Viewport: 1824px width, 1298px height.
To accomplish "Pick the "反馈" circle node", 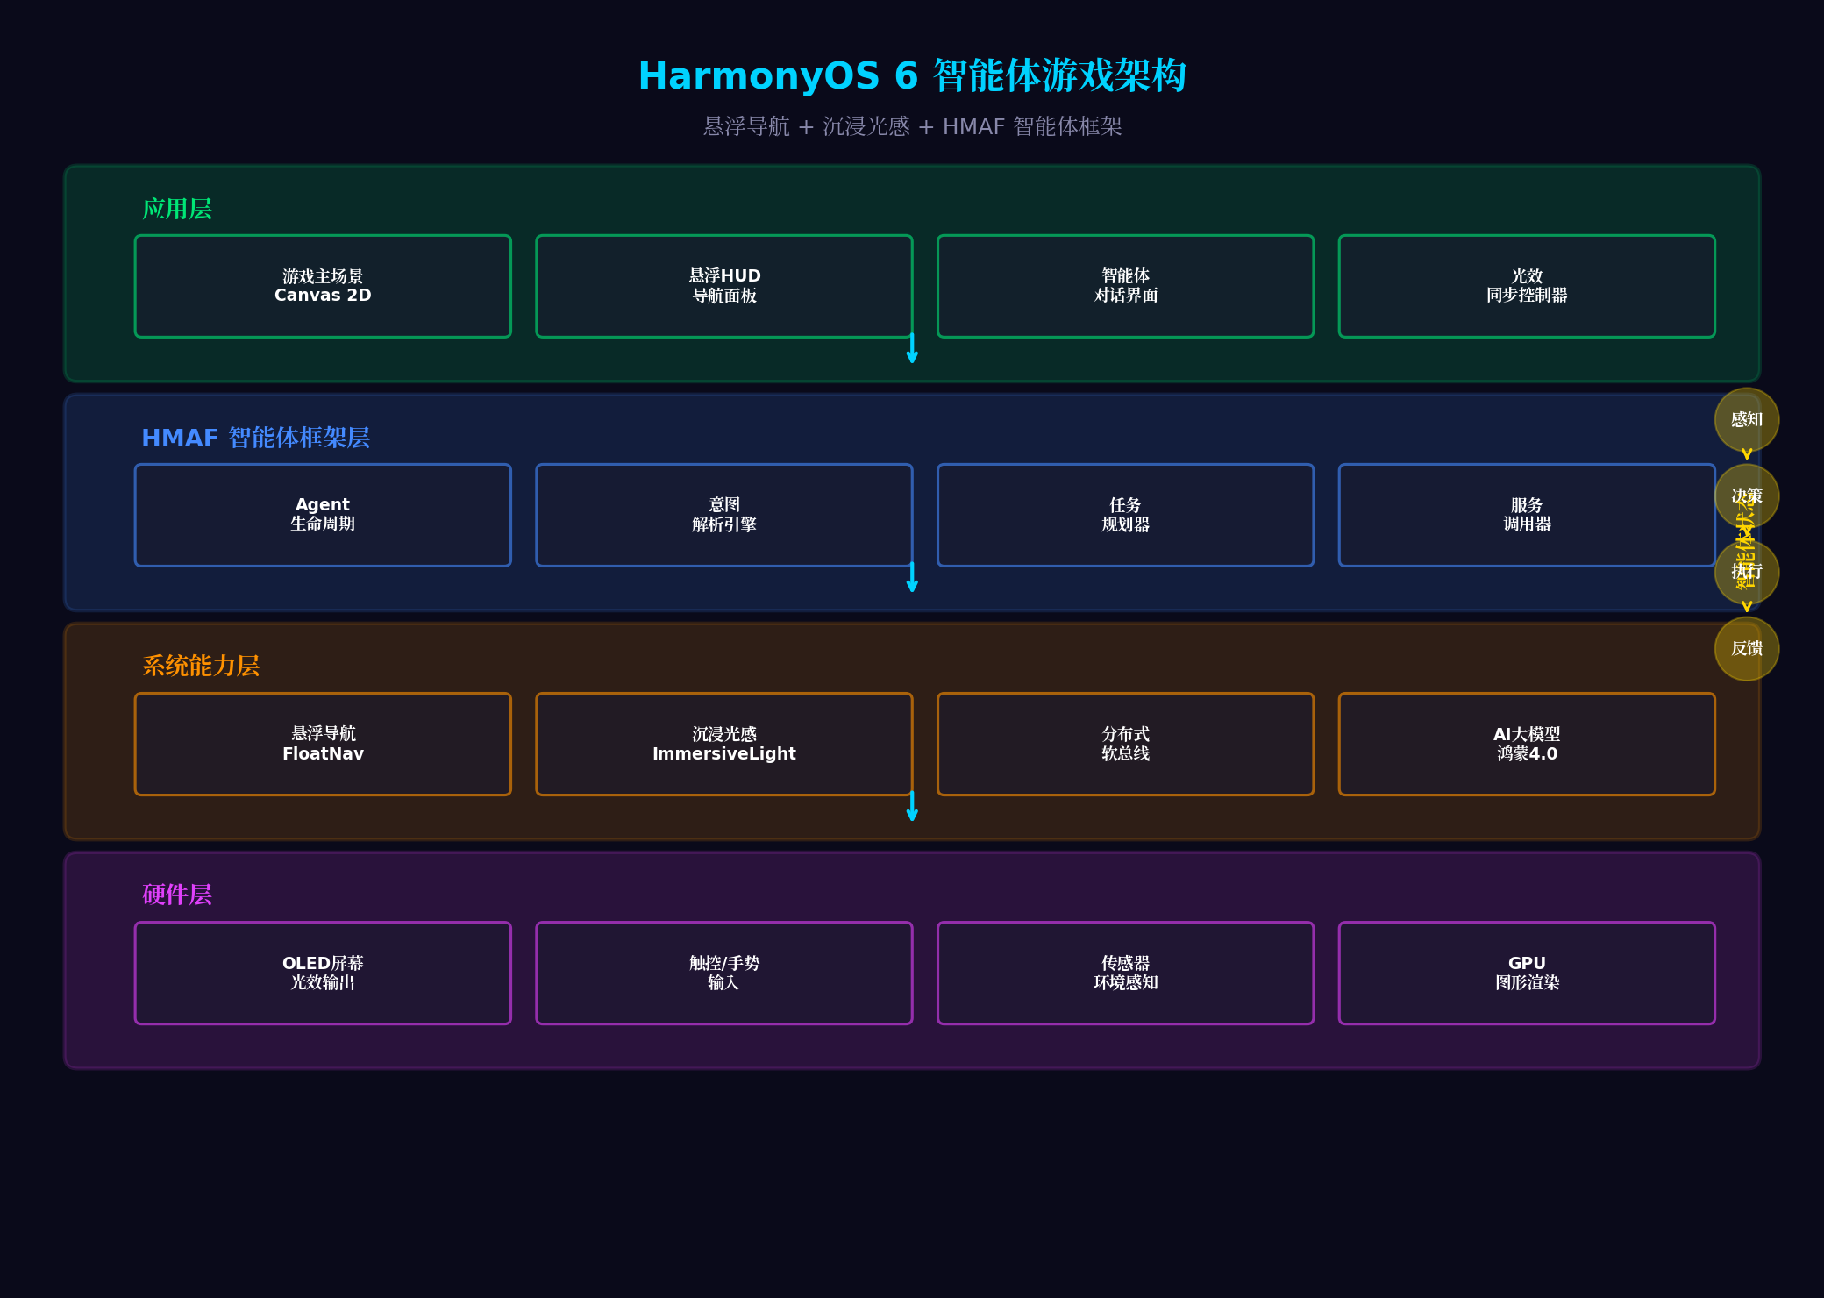I will tap(1747, 649).
